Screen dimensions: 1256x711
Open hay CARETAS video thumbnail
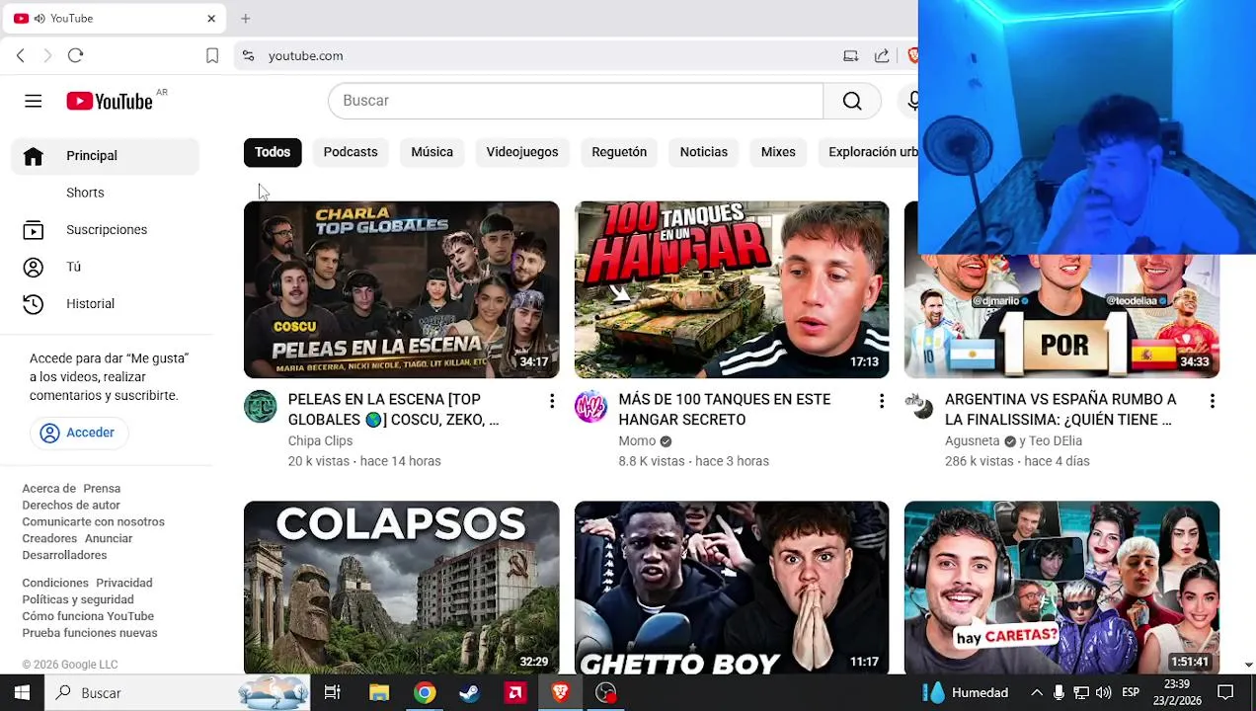[x=1061, y=588]
